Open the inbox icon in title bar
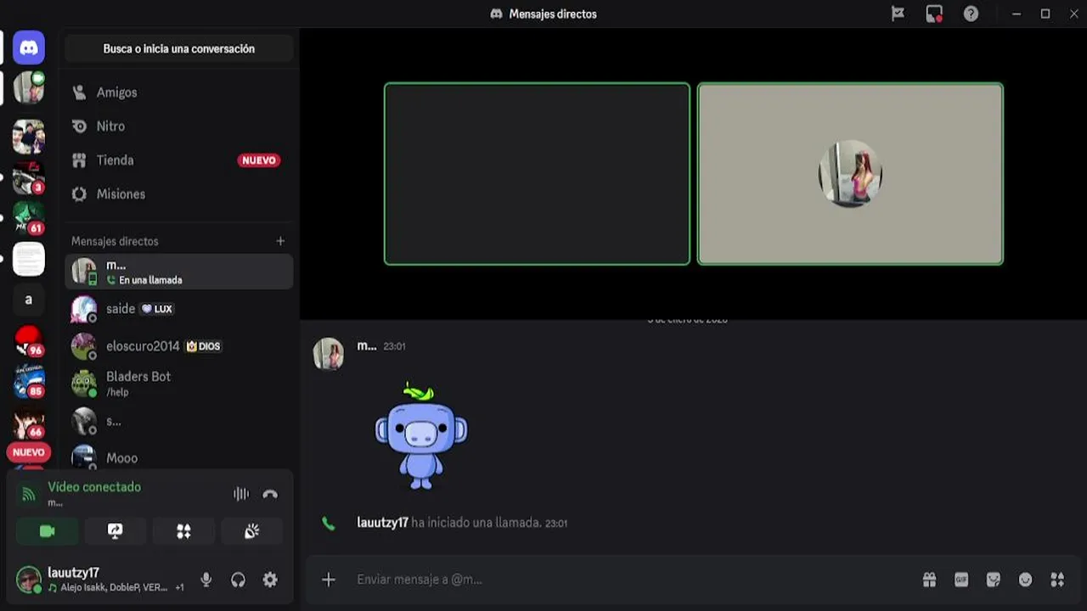 tap(934, 14)
